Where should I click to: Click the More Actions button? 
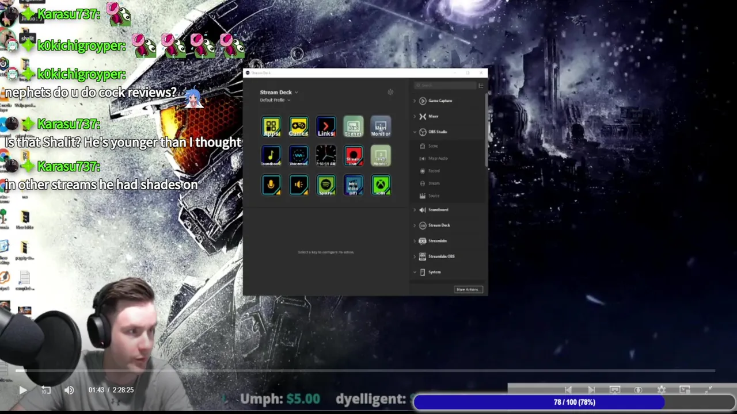(x=468, y=289)
